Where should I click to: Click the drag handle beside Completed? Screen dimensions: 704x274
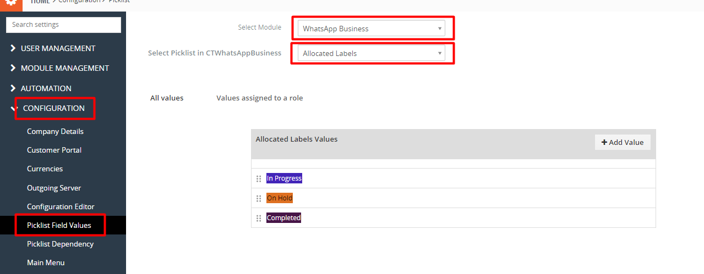click(259, 218)
